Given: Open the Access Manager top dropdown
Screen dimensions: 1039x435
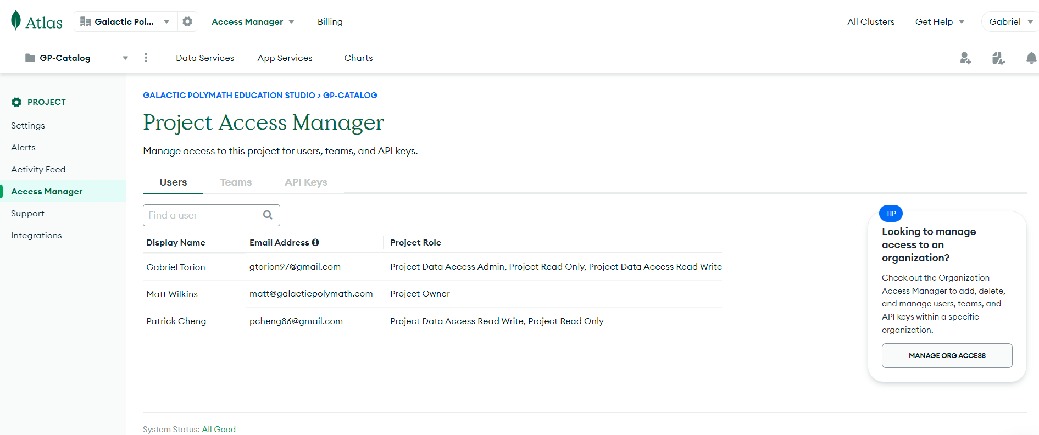Looking at the screenshot, I should 253,22.
